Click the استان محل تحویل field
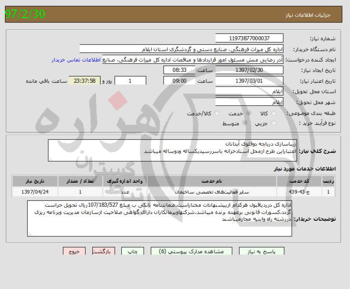 tap(249, 91)
